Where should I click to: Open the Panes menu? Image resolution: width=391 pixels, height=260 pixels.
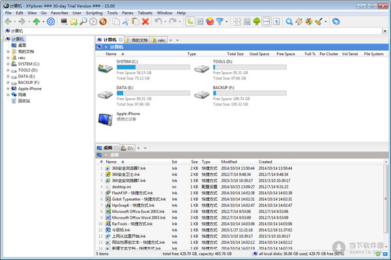click(128, 13)
